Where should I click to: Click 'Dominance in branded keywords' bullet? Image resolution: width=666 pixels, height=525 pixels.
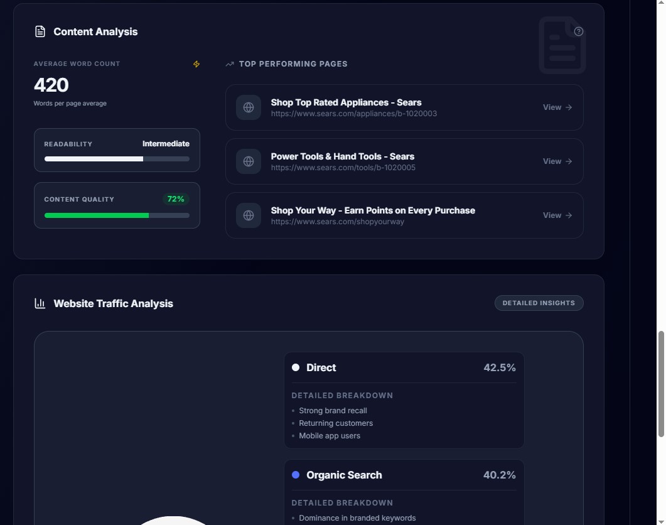[x=357, y=517]
